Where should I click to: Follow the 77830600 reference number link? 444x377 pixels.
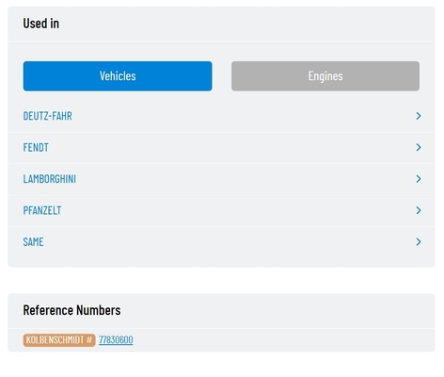[116, 339]
